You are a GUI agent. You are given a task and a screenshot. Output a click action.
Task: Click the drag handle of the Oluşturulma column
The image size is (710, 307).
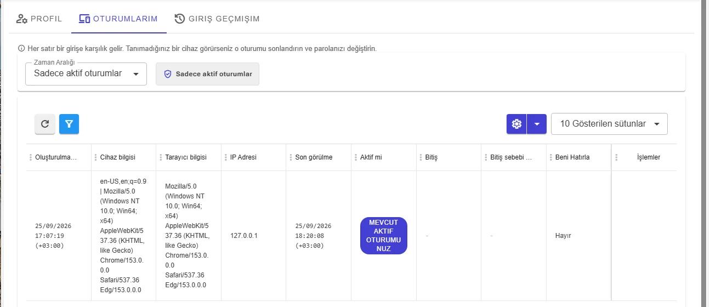pyautogui.click(x=31, y=157)
